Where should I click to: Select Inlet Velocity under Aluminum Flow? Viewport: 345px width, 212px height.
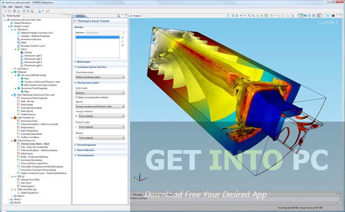click(27, 111)
